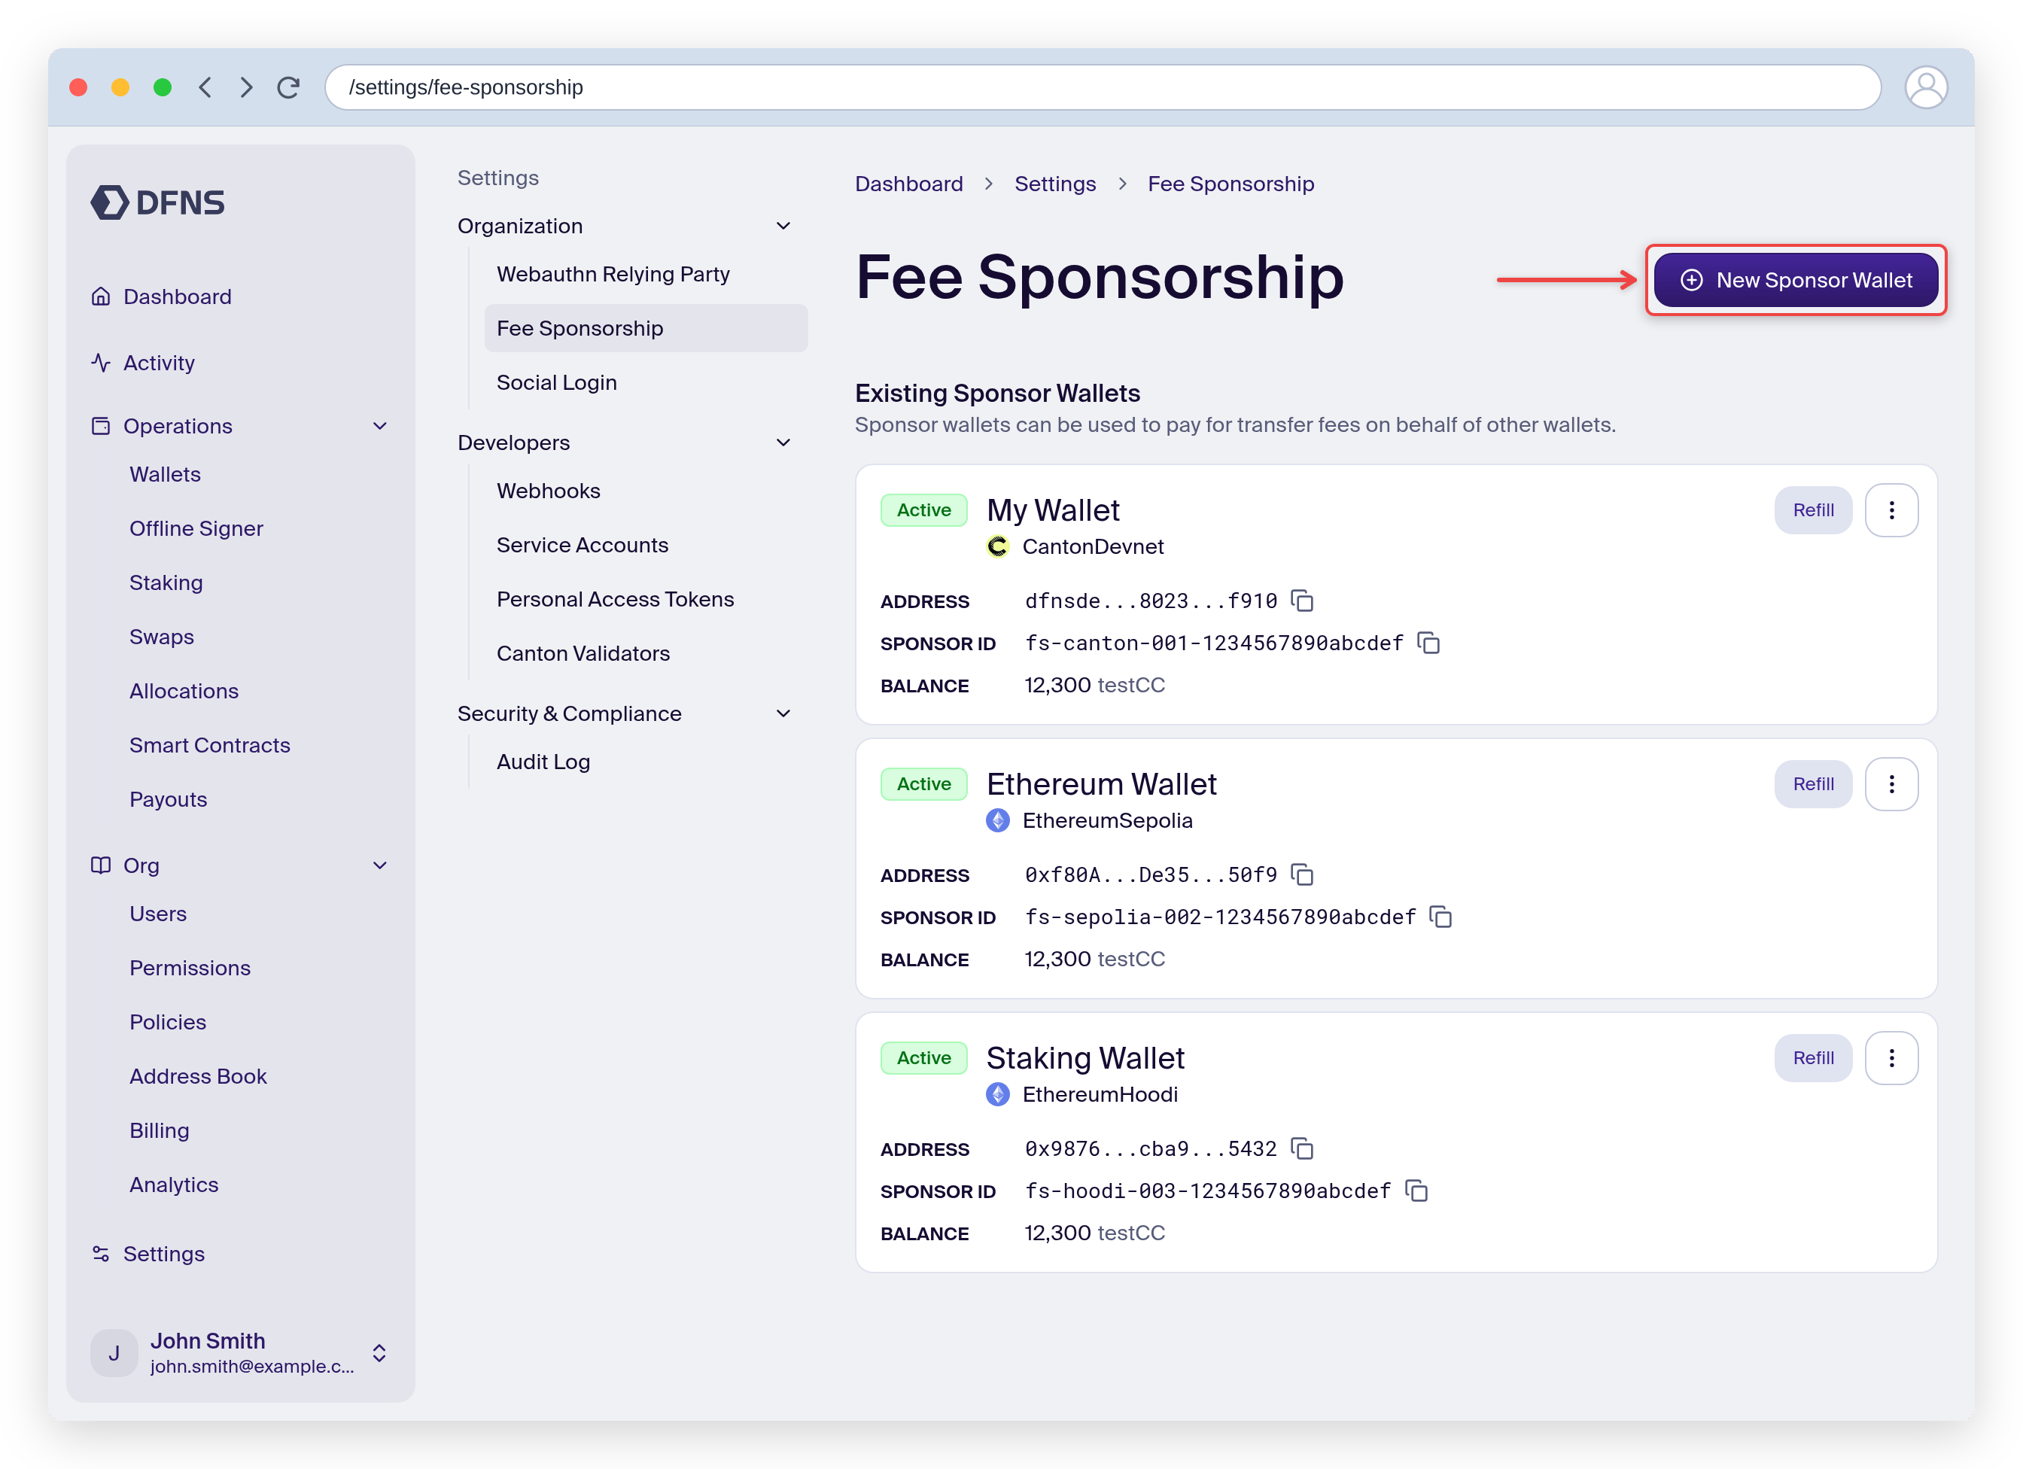The image size is (2023, 1469).
Task: Click the Fee Sponsorship breadcrumb
Action: pos(1231,184)
